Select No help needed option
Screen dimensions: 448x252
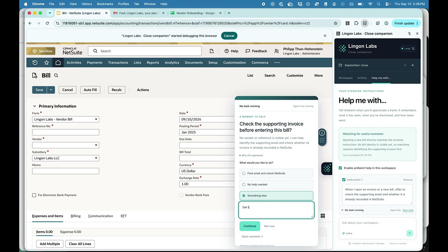click(x=276, y=184)
